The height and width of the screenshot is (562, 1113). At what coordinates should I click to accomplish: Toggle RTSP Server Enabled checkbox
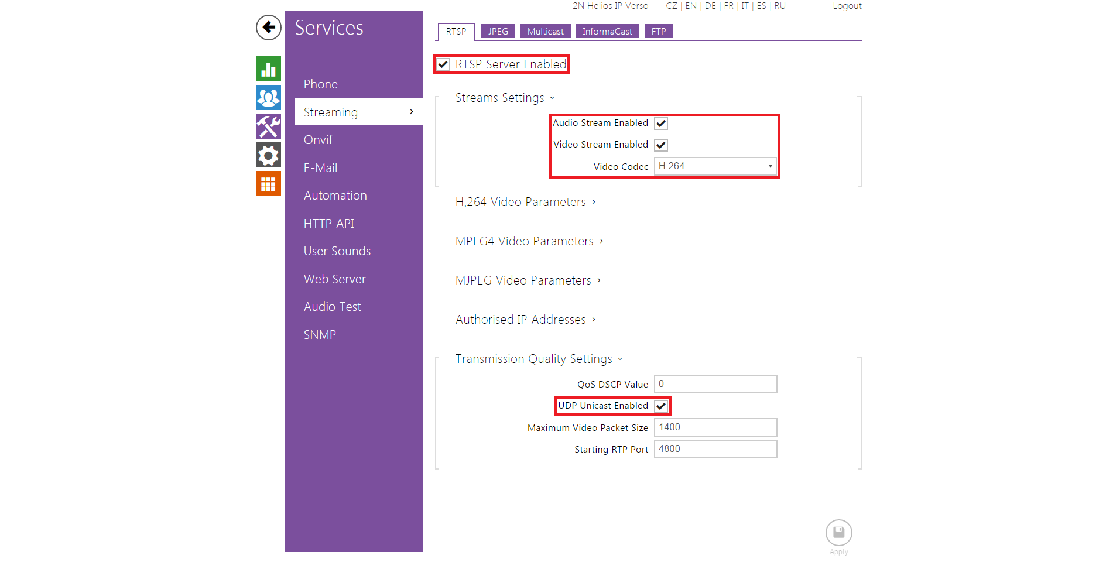(x=443, y=64)
